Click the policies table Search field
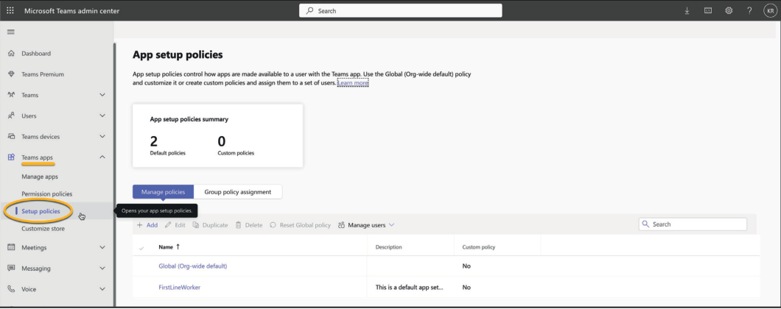This screenshot has width=781, height=309. click(x=693, y=224)
